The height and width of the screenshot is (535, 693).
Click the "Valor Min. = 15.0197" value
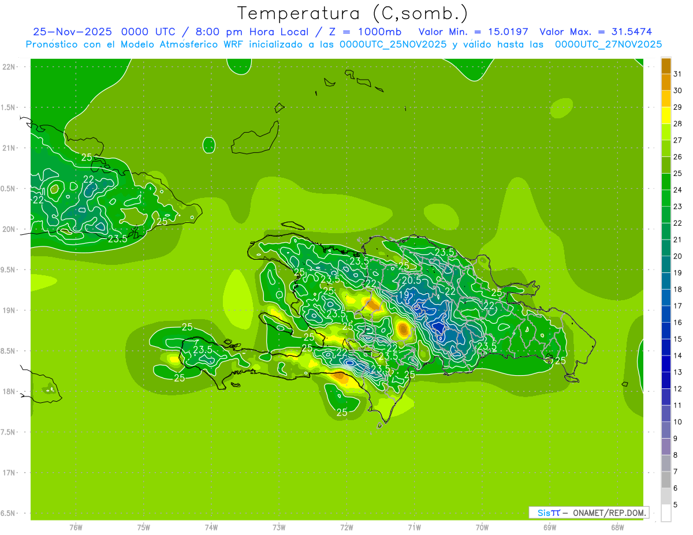tap(473, 32)
